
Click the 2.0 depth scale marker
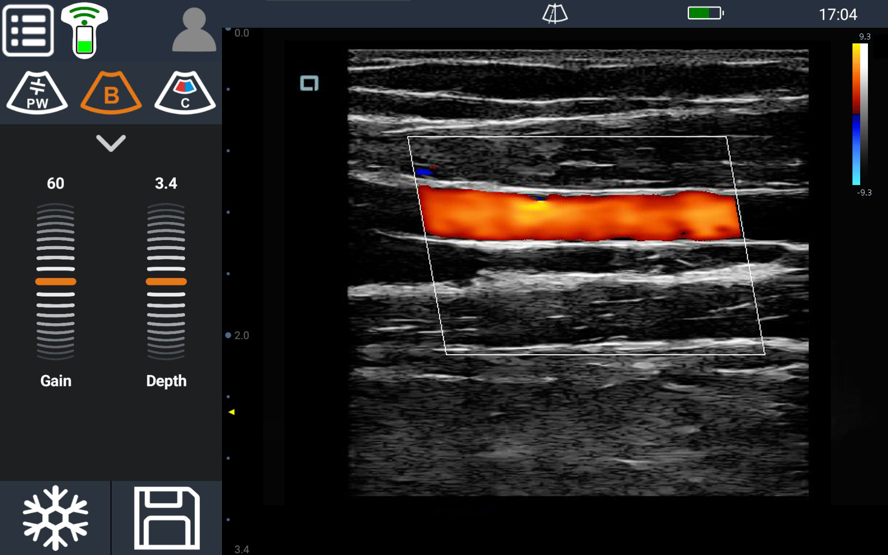tap(237, 335)
